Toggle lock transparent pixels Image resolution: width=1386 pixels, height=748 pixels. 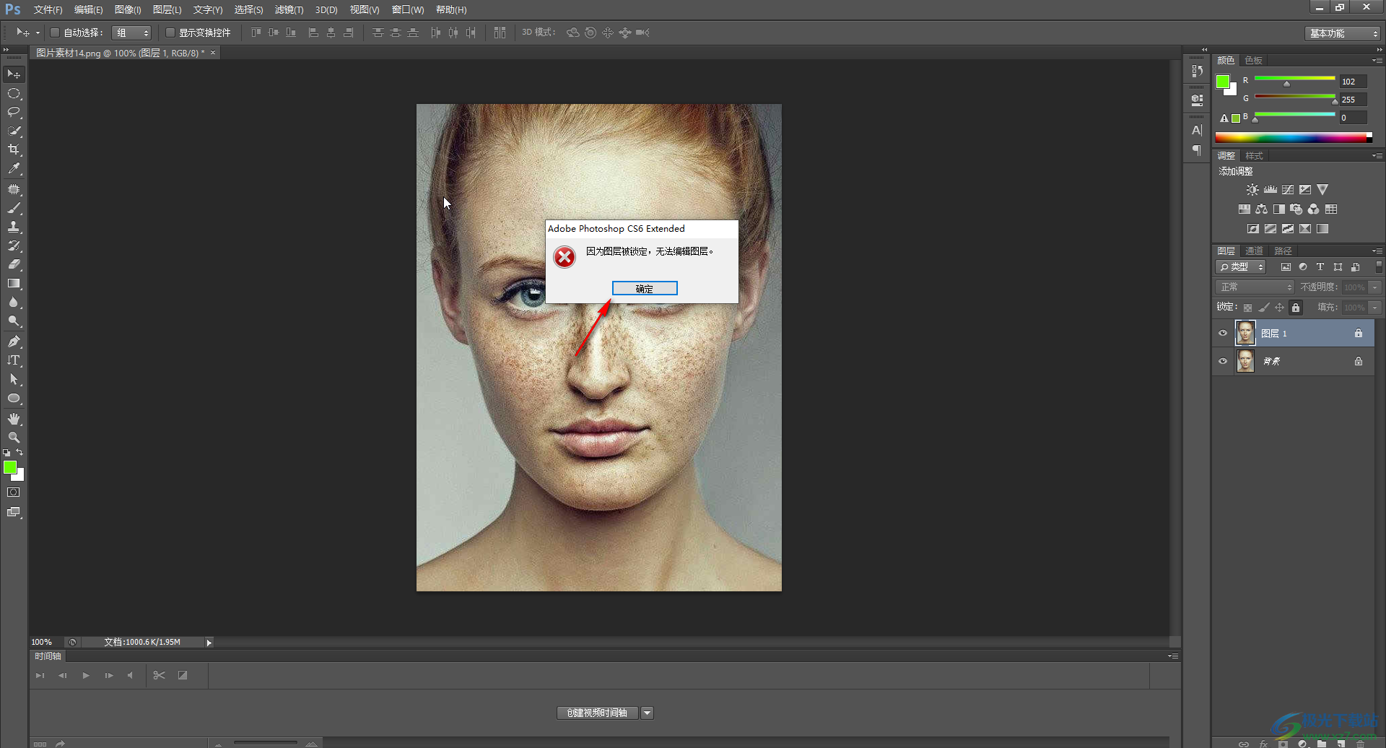pyautogui.click(x=1248, y=308)
